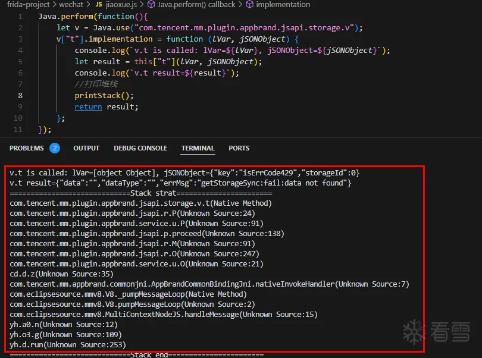Click stack line V8.pumpMessageLoop(Unknown Source:2)
The image size is (482, 358).
(x=132, y=305)
